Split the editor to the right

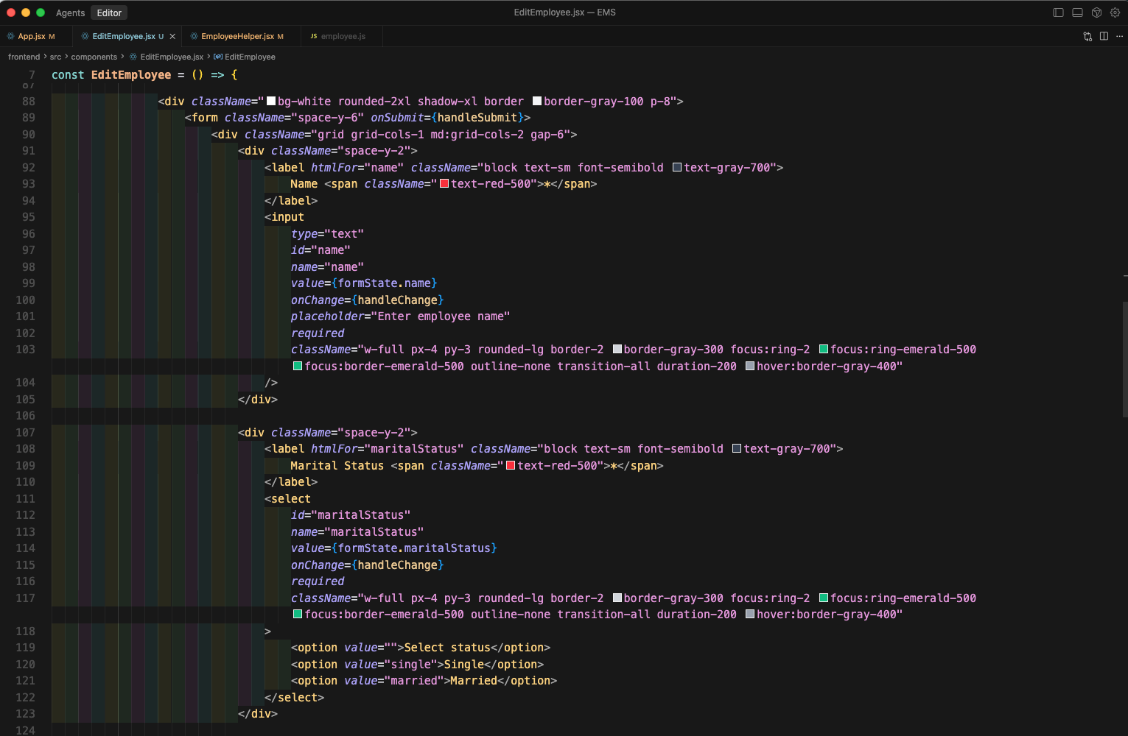click(1104, 36)
